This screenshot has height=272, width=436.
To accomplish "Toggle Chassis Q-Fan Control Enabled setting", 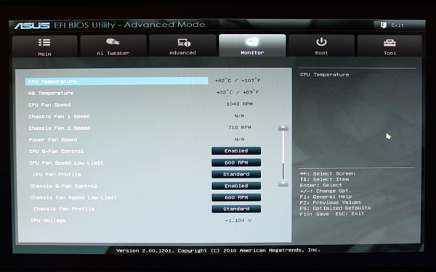I will [236, 186].
